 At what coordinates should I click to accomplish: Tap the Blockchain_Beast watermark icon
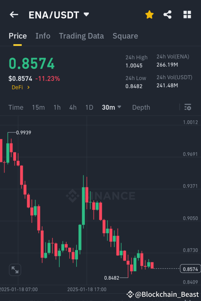[x=130, y=294]
